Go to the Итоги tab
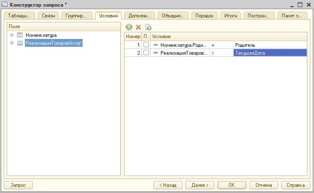 click(x=230, y=16)
